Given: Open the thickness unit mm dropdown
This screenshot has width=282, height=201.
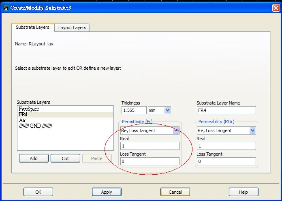Looking at the screenshot, I should point(159,110).
